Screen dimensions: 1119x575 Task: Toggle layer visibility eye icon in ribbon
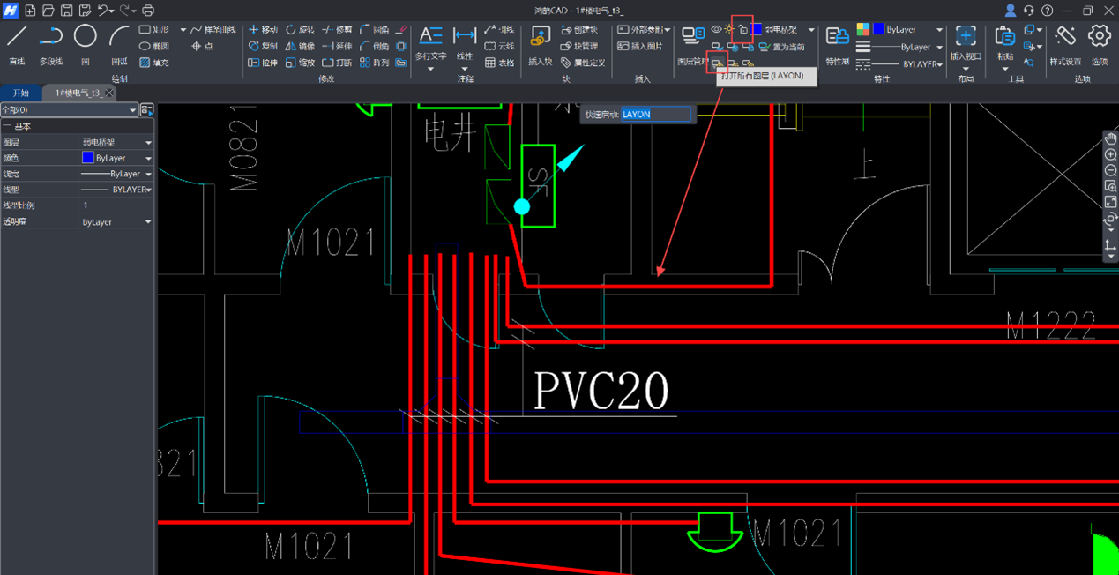click(x=716, y=30)
